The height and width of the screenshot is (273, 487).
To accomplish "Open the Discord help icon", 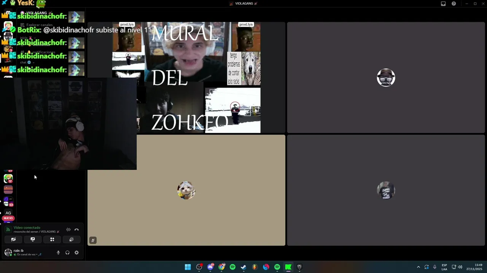I will coord(454,3).
